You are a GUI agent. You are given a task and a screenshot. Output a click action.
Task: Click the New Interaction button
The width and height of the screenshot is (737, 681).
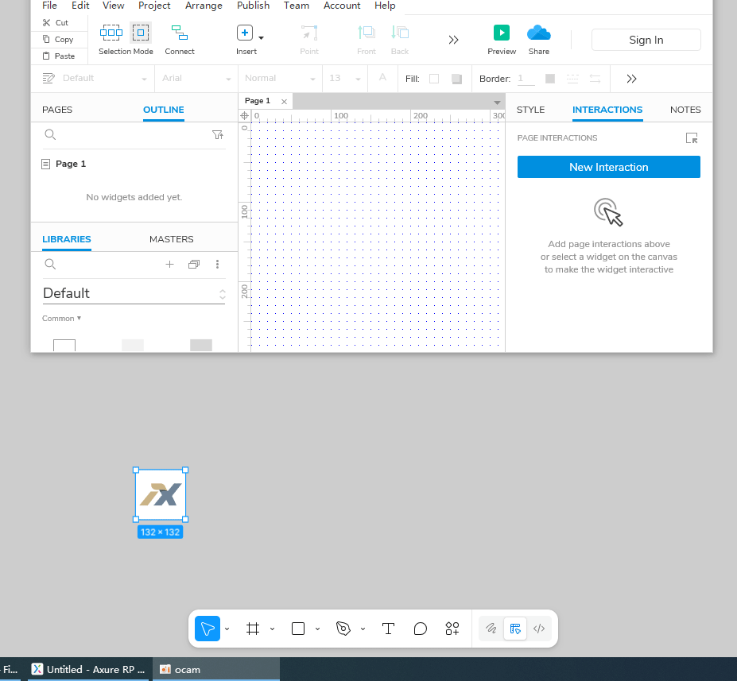coord(608,167)
